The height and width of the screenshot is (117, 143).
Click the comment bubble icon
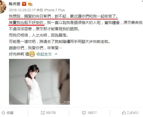(84, 113)
